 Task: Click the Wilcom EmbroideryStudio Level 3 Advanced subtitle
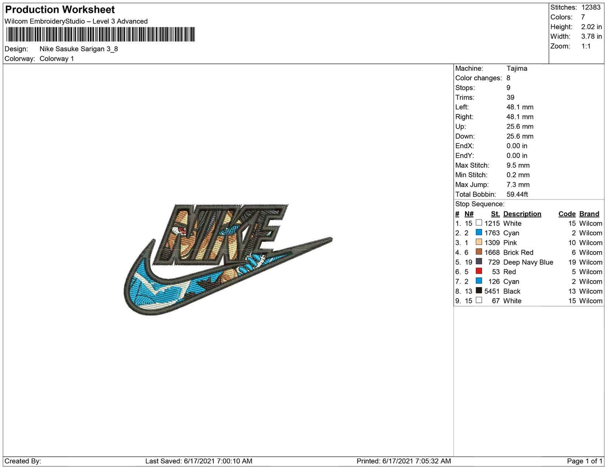pyautogui.click(x=76, y=21)
